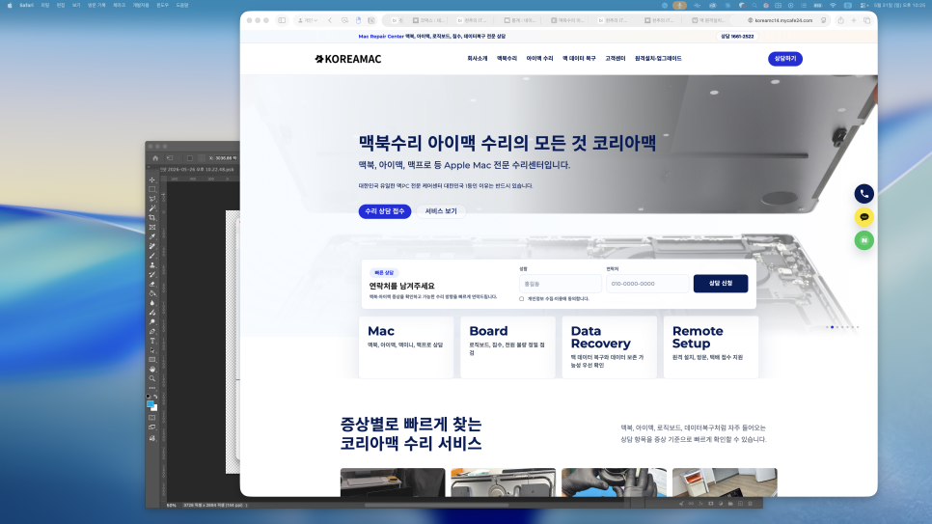
Task: Click the 상담 1661-2522 phone badge
Action: click(737, 37)
